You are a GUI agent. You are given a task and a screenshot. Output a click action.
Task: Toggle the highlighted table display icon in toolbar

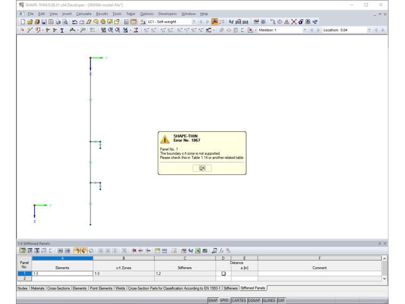[x=134, y=22]
